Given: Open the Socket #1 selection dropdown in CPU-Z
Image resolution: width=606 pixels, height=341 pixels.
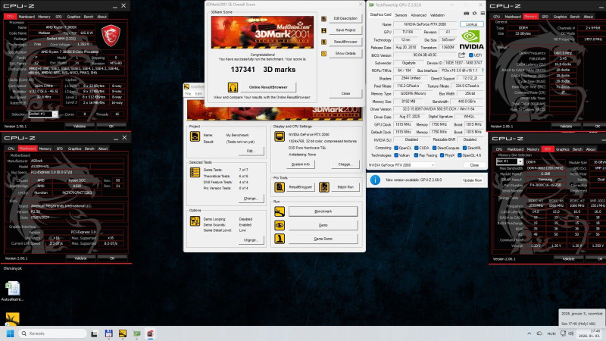Looking at the screenshot, I should click(43, 114).
